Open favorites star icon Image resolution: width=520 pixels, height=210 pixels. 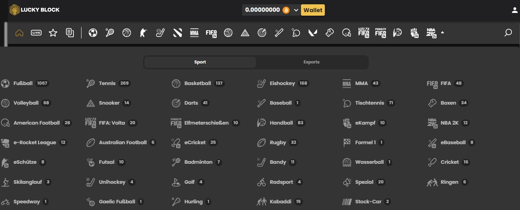point(53,33)
